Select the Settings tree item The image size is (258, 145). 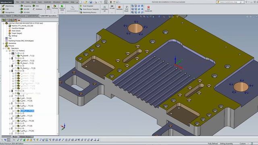[x=13, y=36]
